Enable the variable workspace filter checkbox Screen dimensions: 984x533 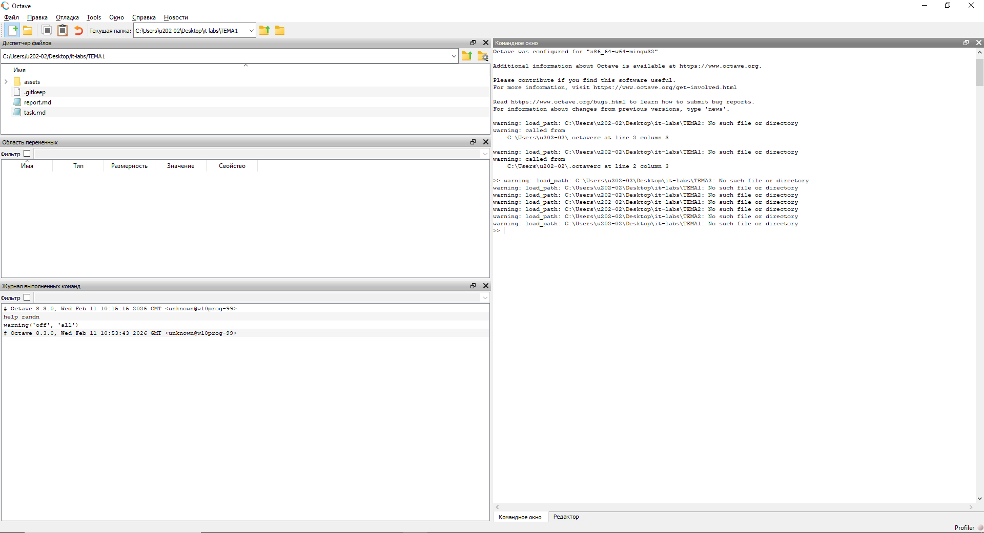pyautogui.click(x=27, y=154)
